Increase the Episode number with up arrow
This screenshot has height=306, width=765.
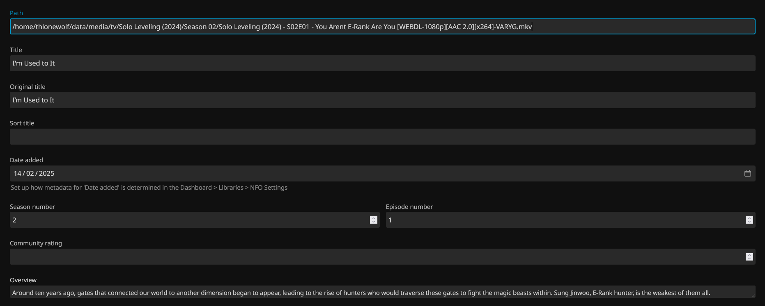pyautogui.click(x=749, y=218)
